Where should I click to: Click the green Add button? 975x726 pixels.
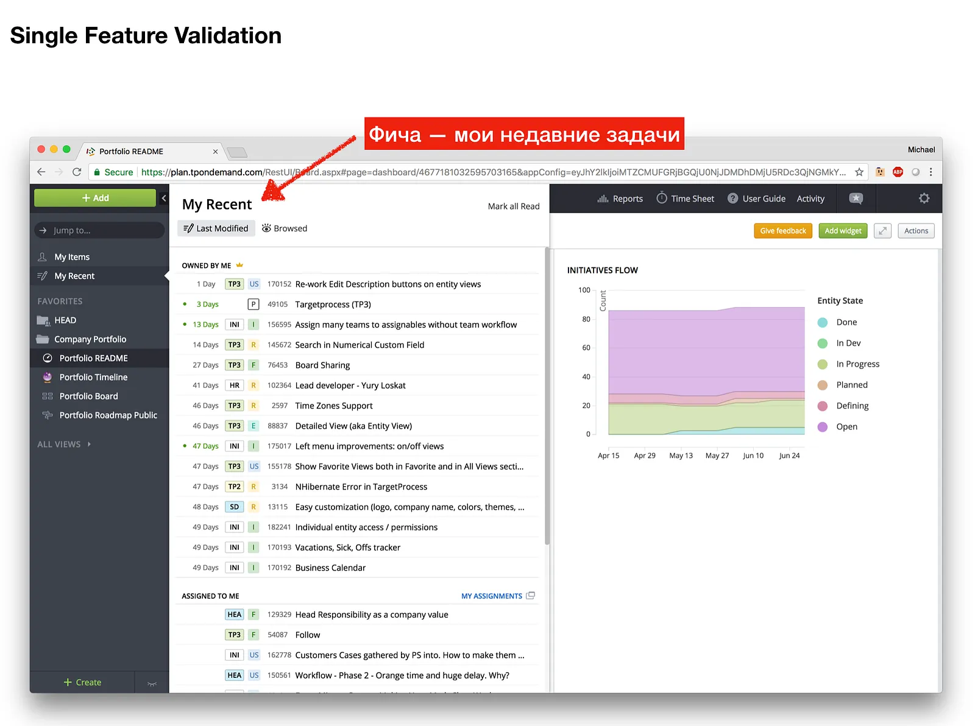click(x=95, y=198)
